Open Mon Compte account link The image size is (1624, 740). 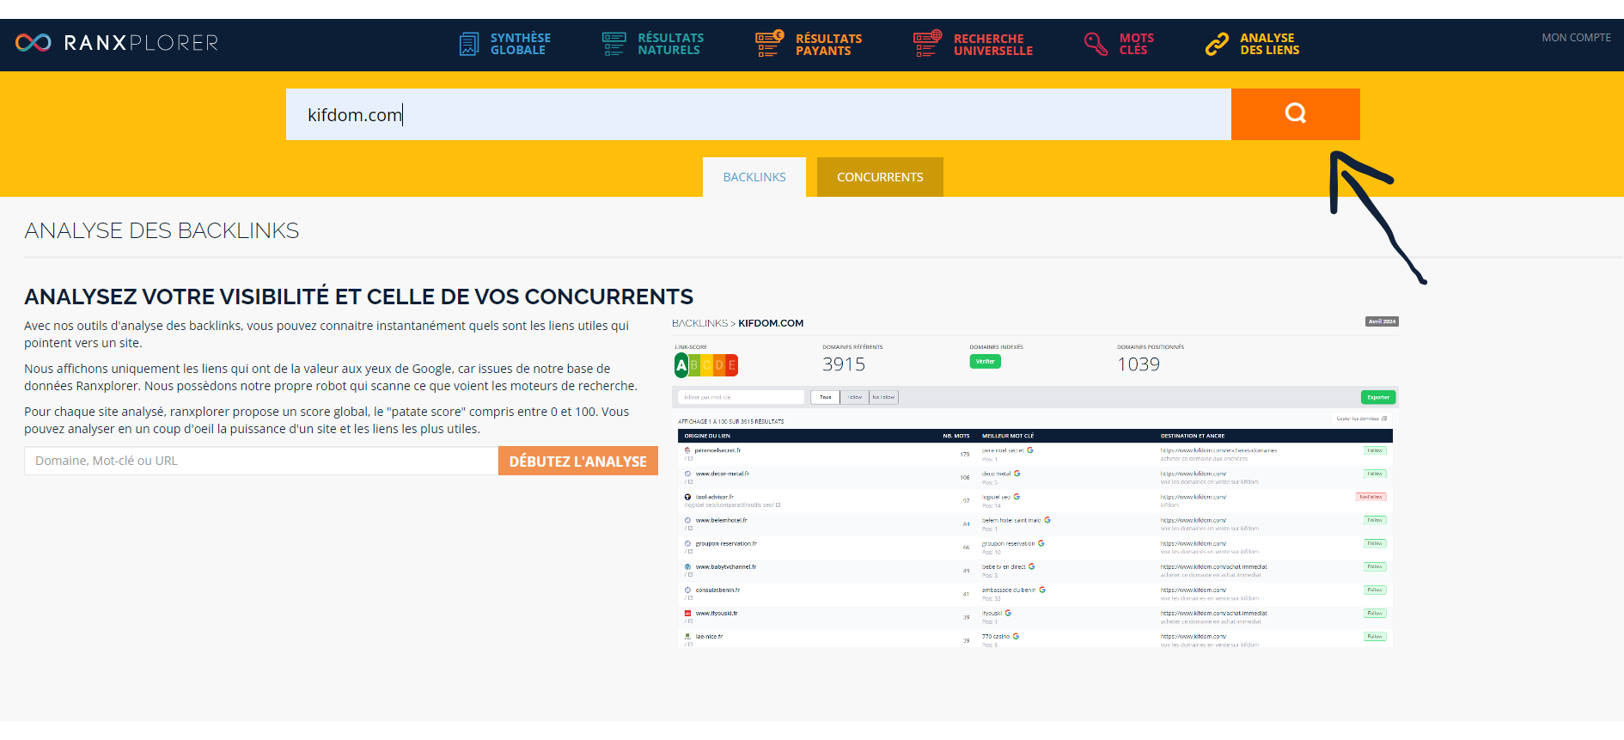[x=1576, y=38]
